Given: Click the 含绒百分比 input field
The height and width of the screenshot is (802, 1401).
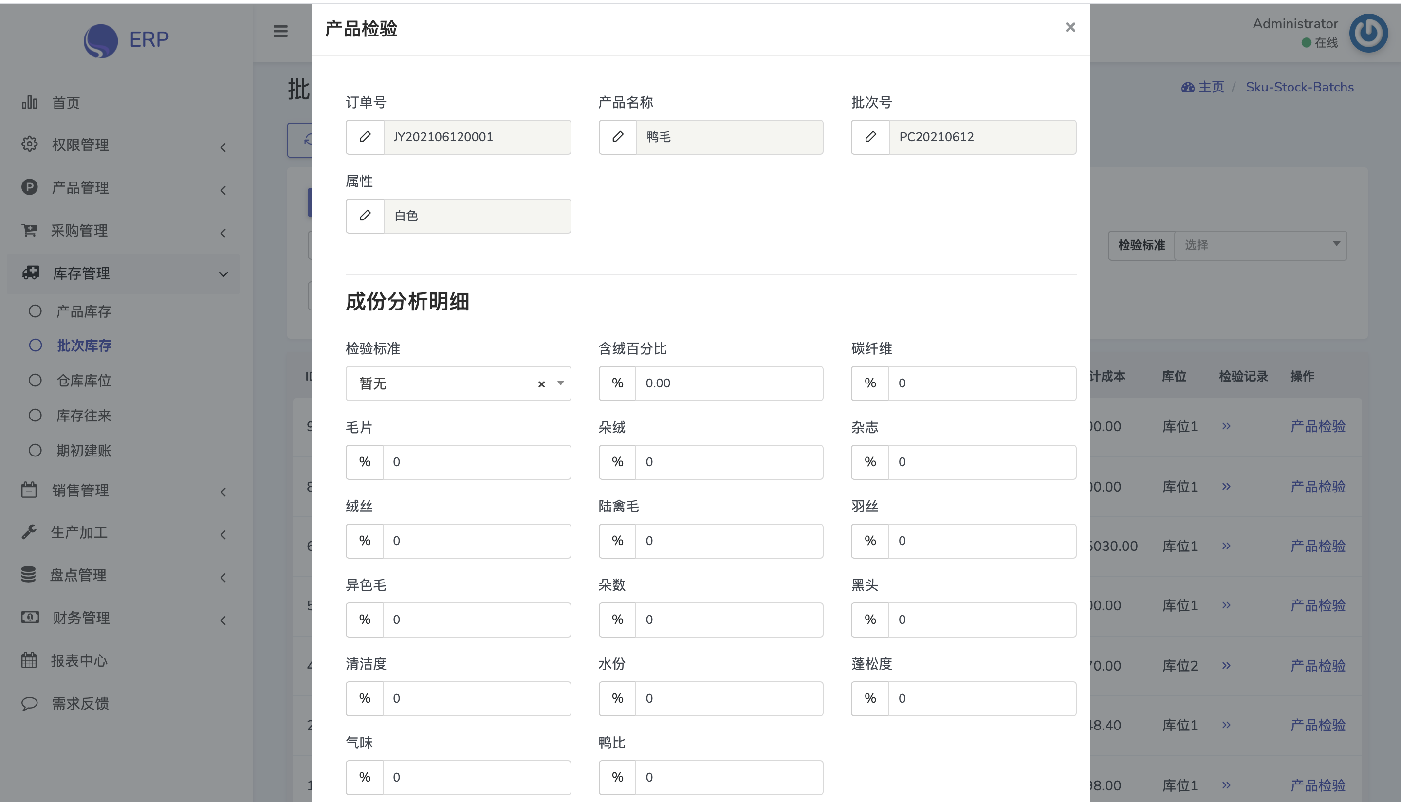Looking at the screenshot, I should coord(728,383).
